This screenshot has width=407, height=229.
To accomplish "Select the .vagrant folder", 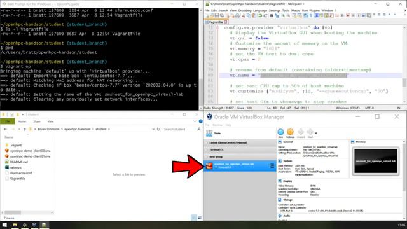I will (16, 146).
